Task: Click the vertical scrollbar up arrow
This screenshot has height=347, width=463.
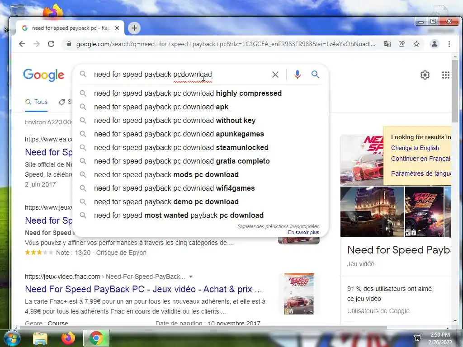Action: coord(455,56)
